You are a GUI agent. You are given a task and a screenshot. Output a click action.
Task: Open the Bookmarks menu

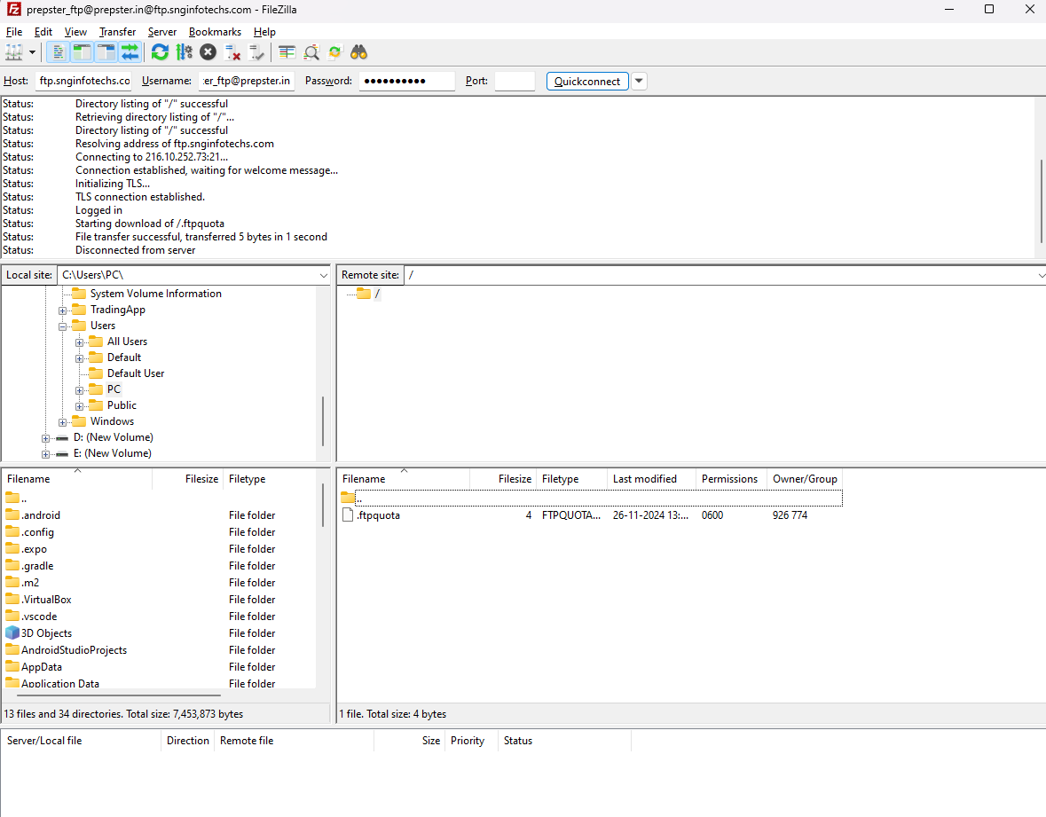coord(215,31)
